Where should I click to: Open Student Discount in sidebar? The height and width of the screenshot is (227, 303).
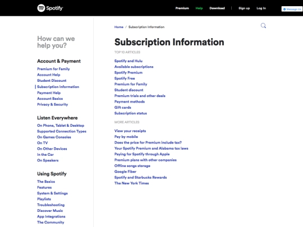coord(52,81)
